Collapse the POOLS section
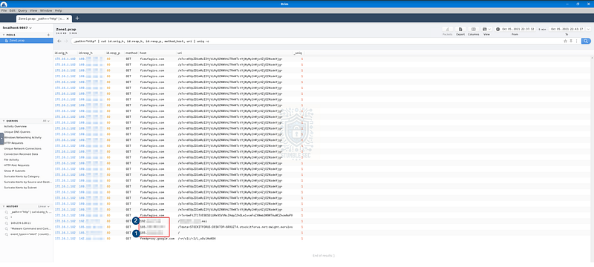594x267 pixels. (x=4, y=35)
